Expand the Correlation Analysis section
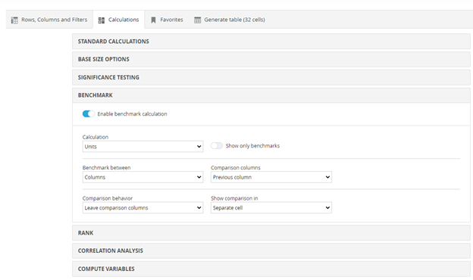473x280 pixels. (x=271, y=250)
